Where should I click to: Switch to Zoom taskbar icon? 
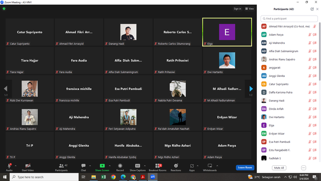(x=152, y=177)
